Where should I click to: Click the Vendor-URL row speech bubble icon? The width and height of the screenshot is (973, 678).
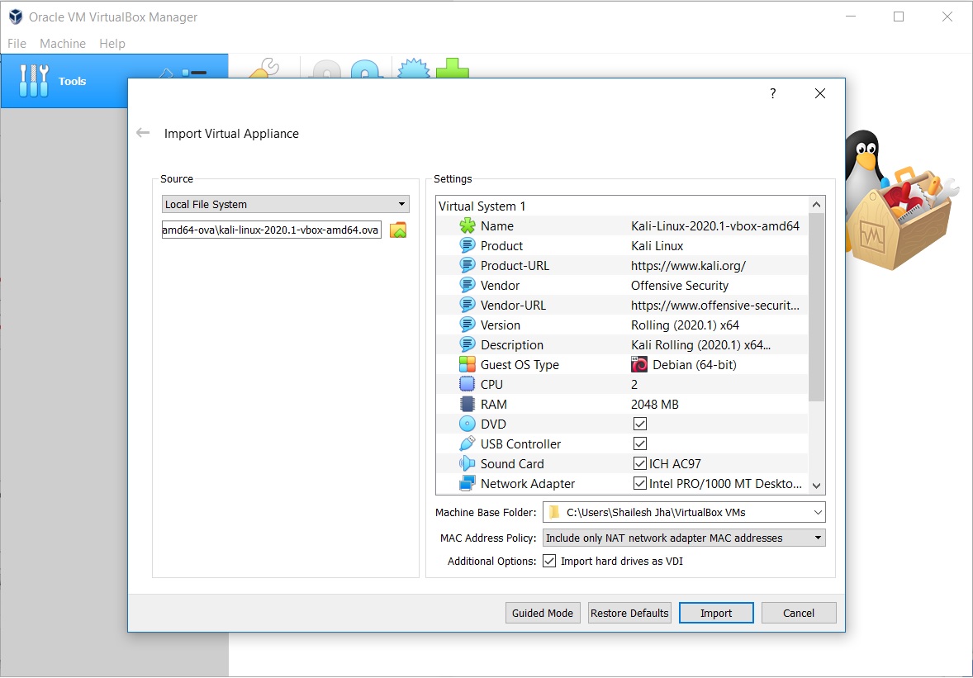pos(468,306)
